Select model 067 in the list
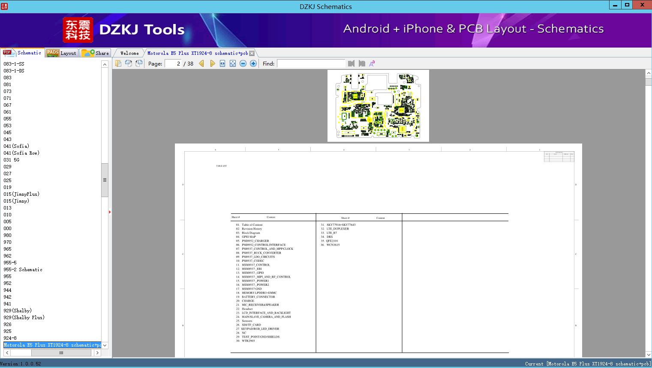Screen dimensions: 652x368 coord(7,105)
